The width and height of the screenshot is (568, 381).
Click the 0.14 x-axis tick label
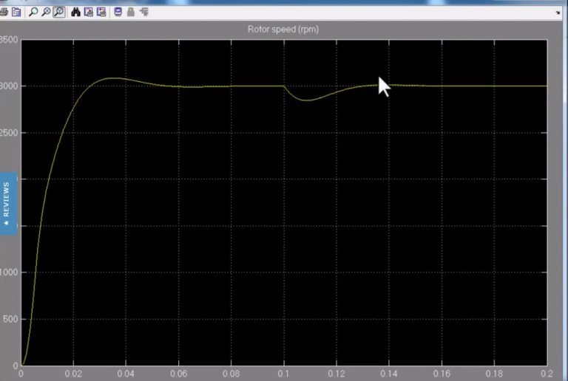coord(389,374)
